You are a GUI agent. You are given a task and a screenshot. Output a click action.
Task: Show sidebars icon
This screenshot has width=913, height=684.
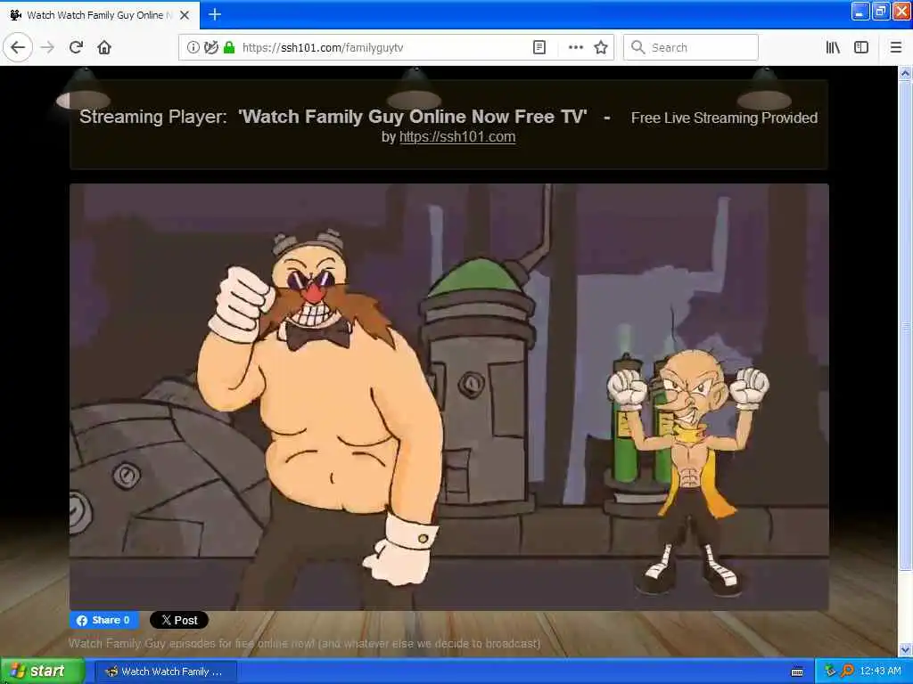click(861, 48)
